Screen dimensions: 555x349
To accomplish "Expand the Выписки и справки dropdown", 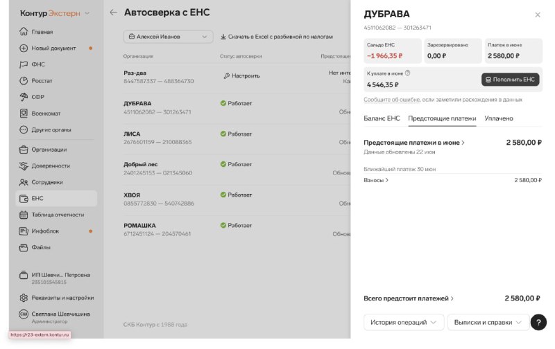I will click(488, 322).
